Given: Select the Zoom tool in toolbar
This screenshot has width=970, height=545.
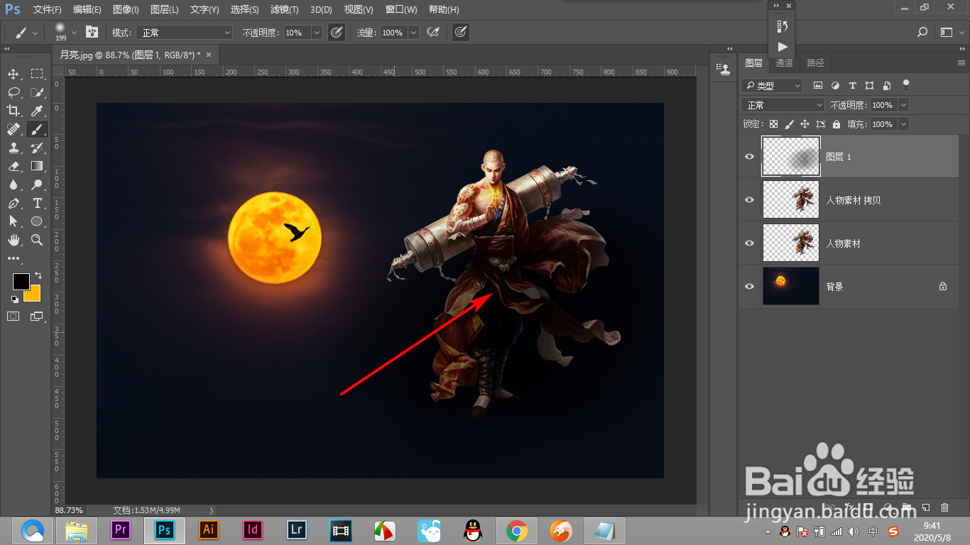Looking at the screenshot, I should [37, 240].
